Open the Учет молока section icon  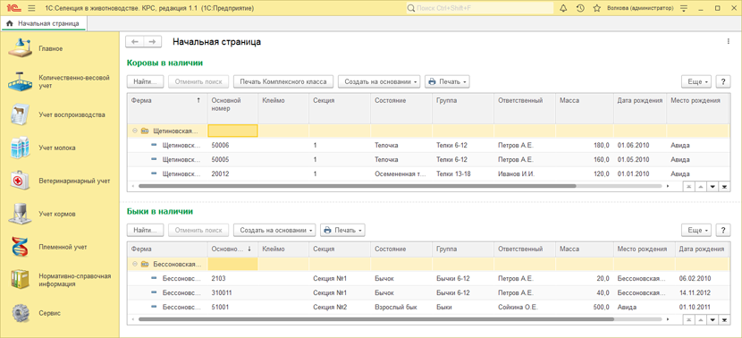(x=20, y=148)
